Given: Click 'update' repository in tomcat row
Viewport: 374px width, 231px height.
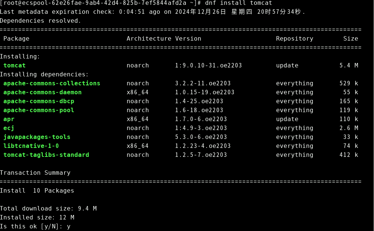Looking at the screenshot, I should [x=287, y=66].
